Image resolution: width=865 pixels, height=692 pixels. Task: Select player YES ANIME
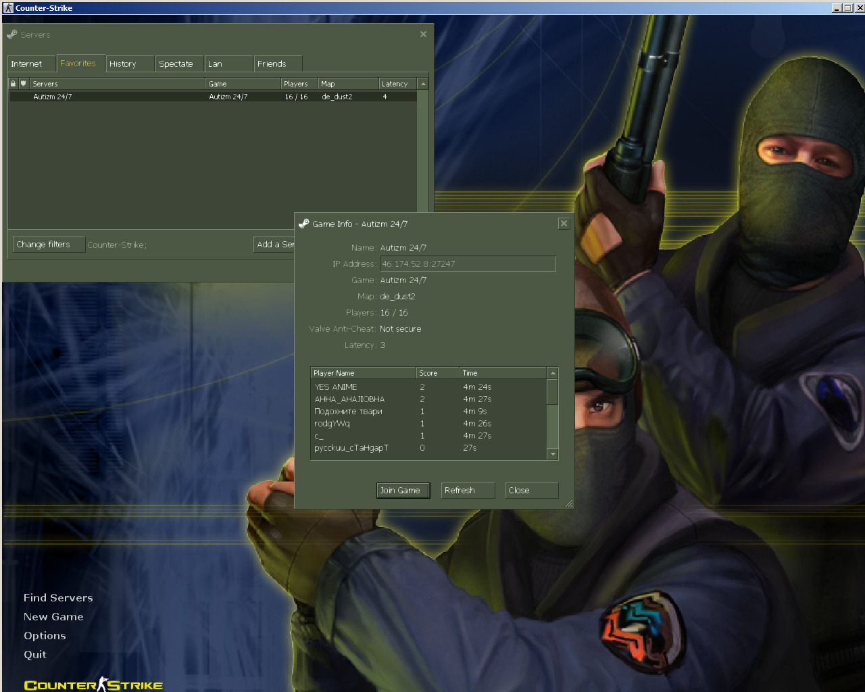click(x=428, y=387)
